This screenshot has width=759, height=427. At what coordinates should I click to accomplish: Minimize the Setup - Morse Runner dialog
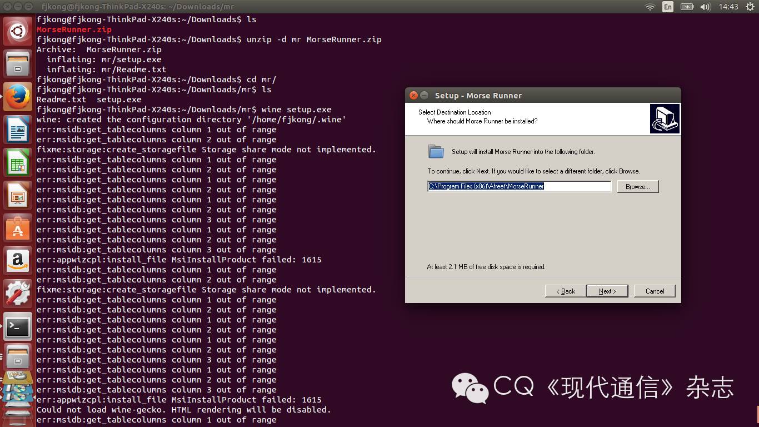425,96
